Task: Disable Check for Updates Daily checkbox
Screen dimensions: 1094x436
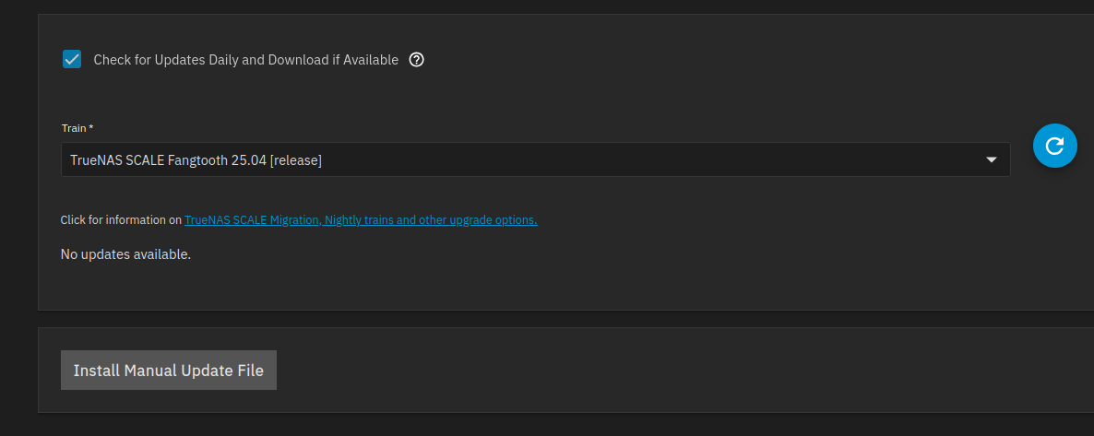Action: tap(72, 60)
